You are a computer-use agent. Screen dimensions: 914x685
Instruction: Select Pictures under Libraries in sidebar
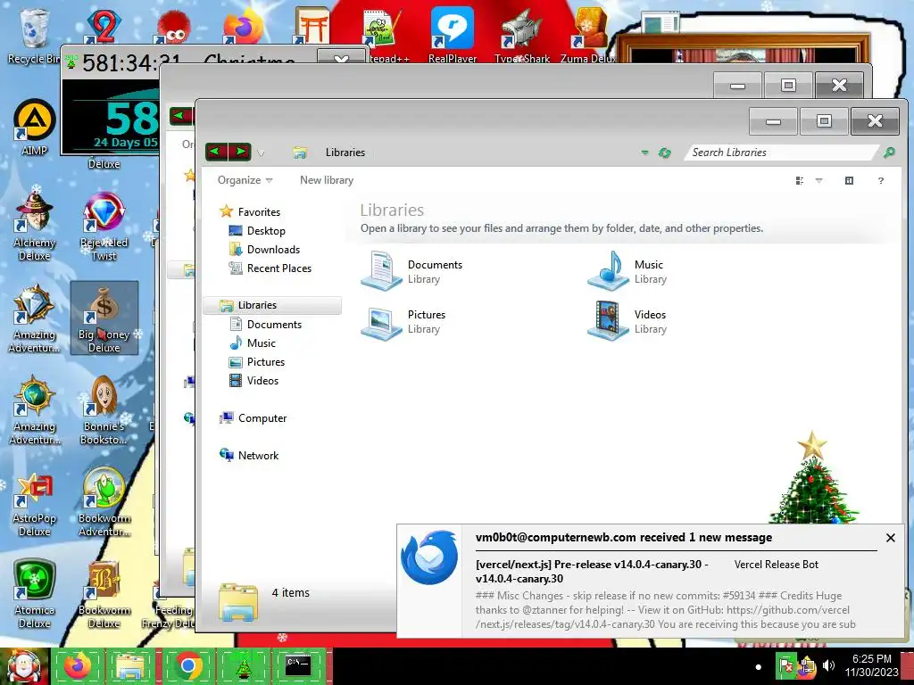coord(266,362)
